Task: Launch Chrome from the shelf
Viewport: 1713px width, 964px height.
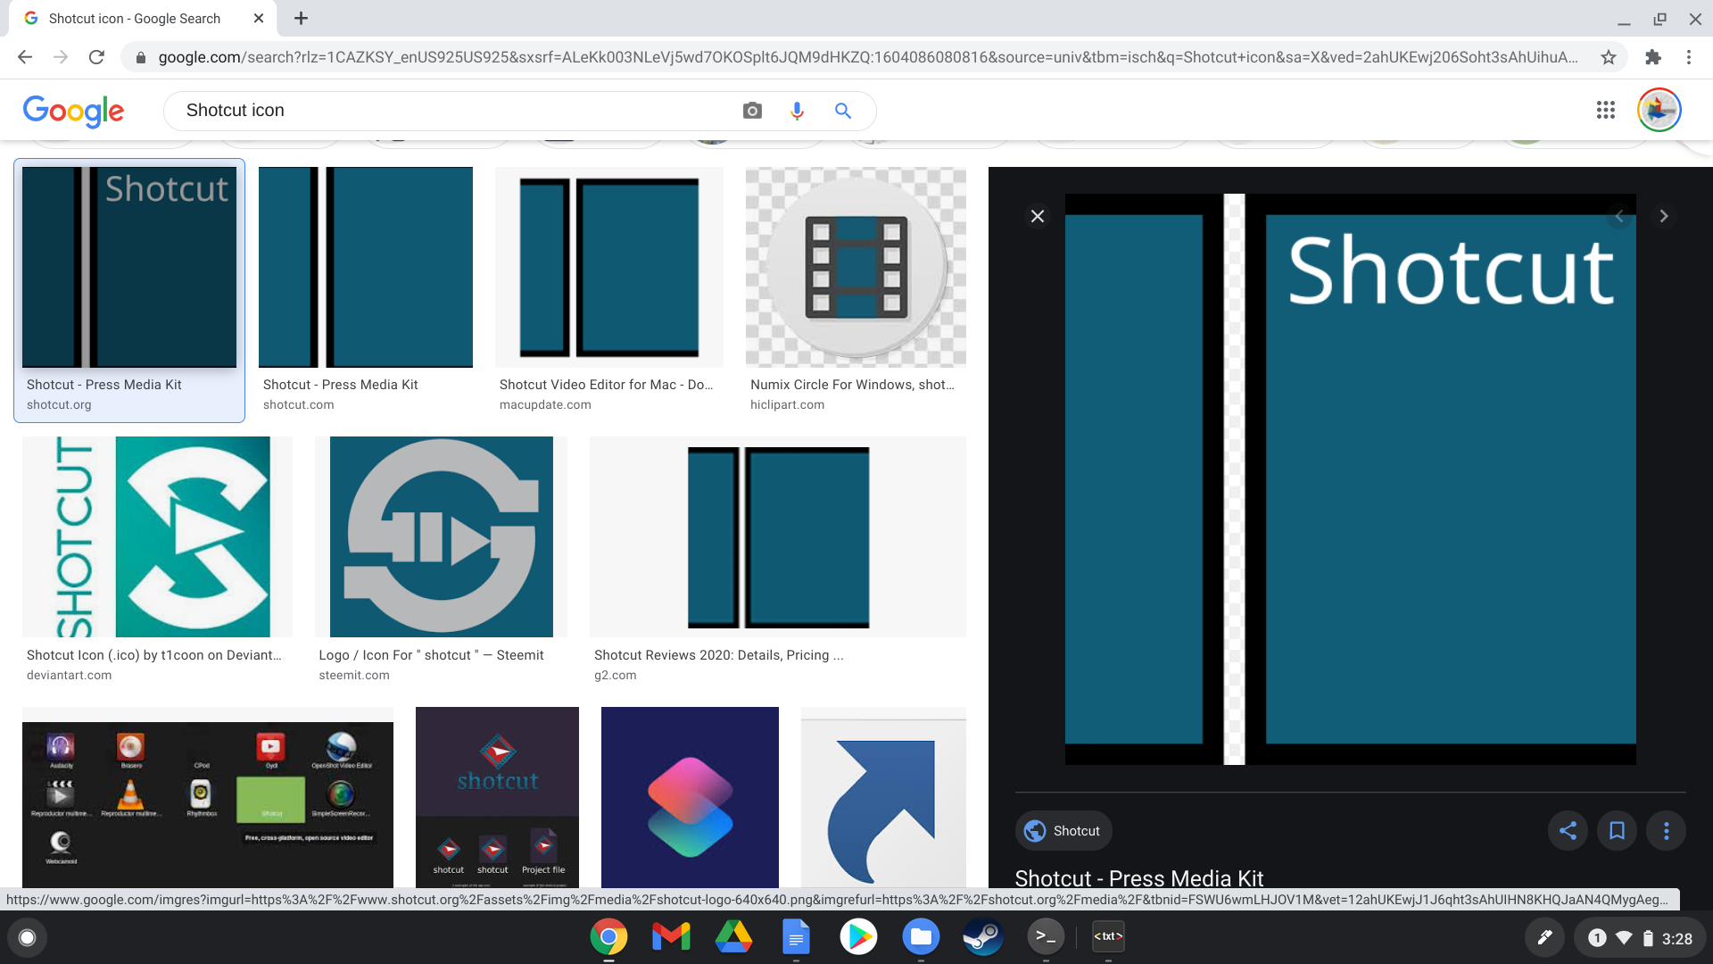Action: (608, 937)
